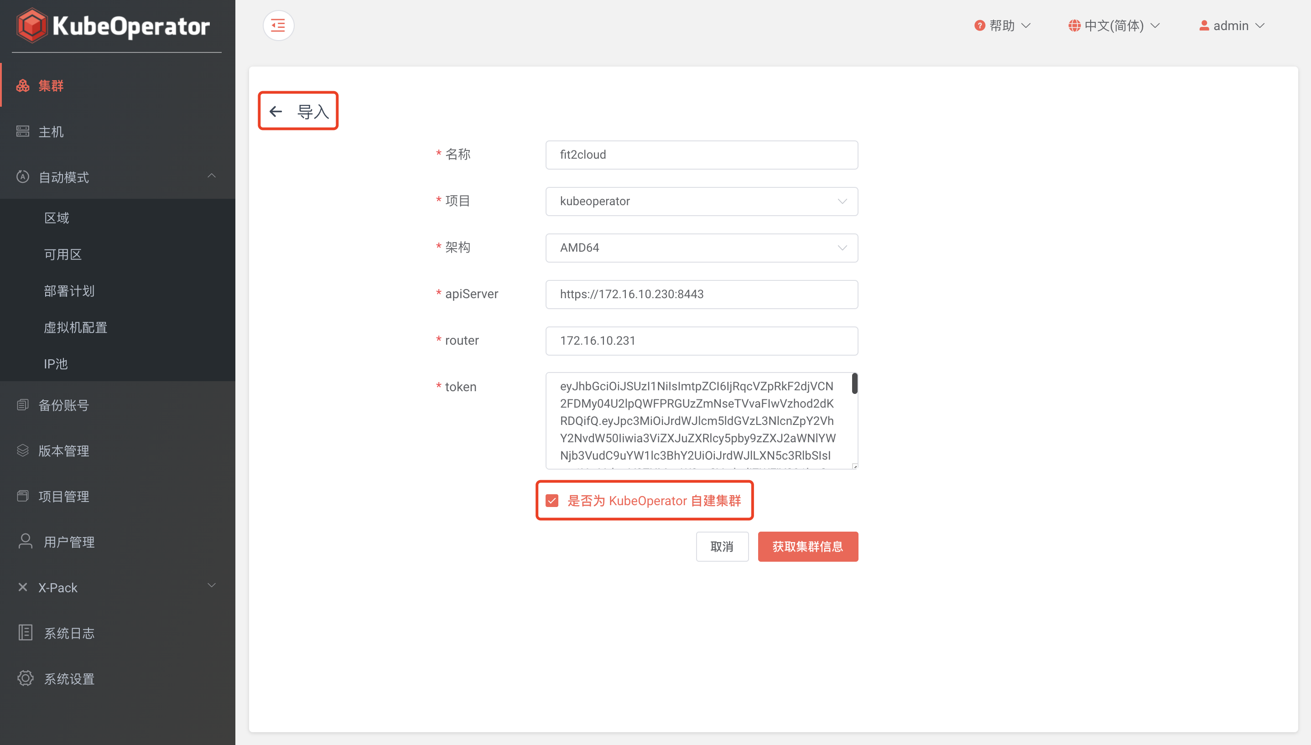Click the 名称 field label

click(458, 154)
